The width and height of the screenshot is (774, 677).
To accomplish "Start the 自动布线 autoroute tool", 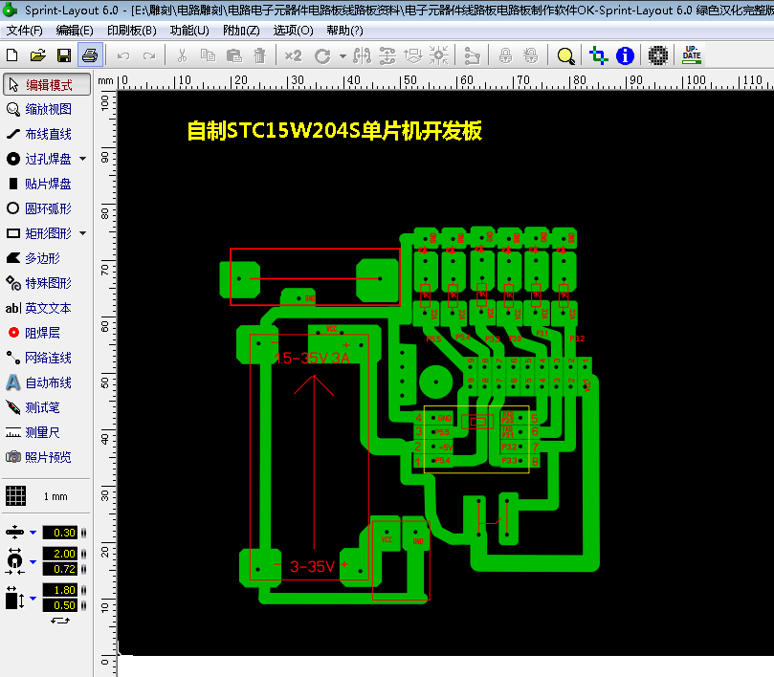I will click(x=39, y=382).
